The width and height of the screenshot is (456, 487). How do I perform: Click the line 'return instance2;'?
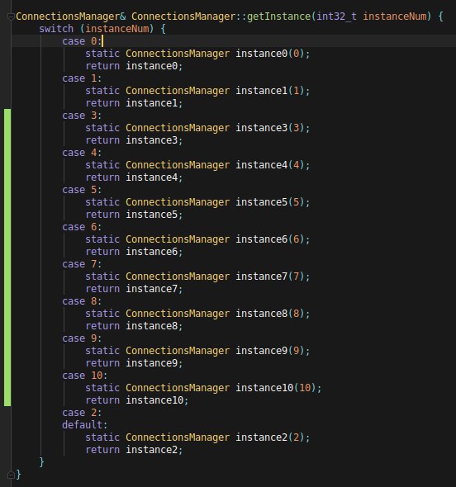[x=134, y=450]
